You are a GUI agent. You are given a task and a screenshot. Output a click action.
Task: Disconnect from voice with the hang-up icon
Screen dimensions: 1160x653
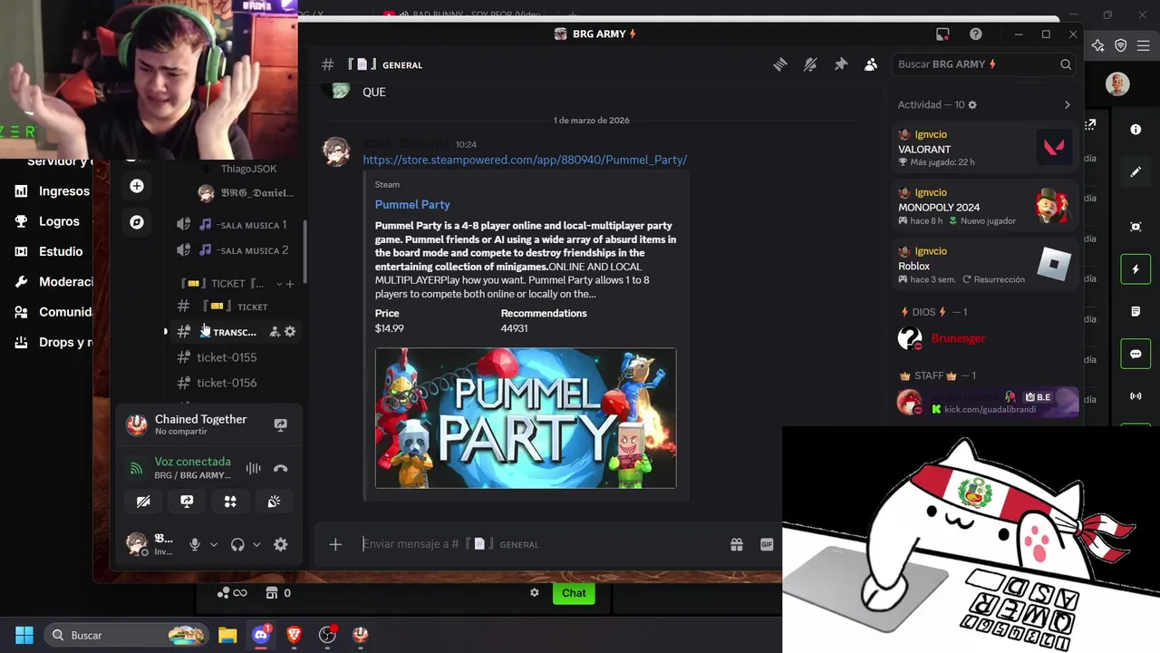pyautogui.click(x=280, y=469)
